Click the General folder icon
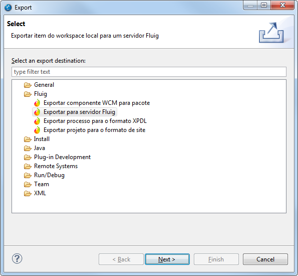 (28, 85)
